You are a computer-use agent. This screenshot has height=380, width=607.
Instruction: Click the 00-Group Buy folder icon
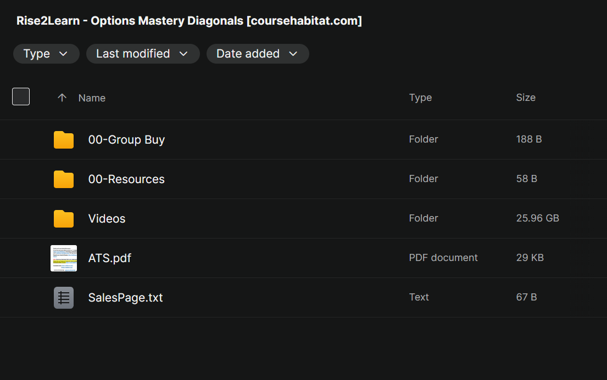(x=64, y=140)
